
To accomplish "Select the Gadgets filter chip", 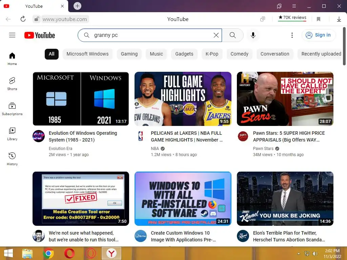I will [184, 54].
